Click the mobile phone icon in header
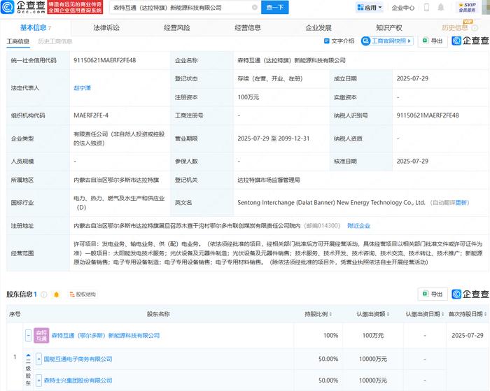490x391 pixels. pyautogui.click(x=426, y=7)
